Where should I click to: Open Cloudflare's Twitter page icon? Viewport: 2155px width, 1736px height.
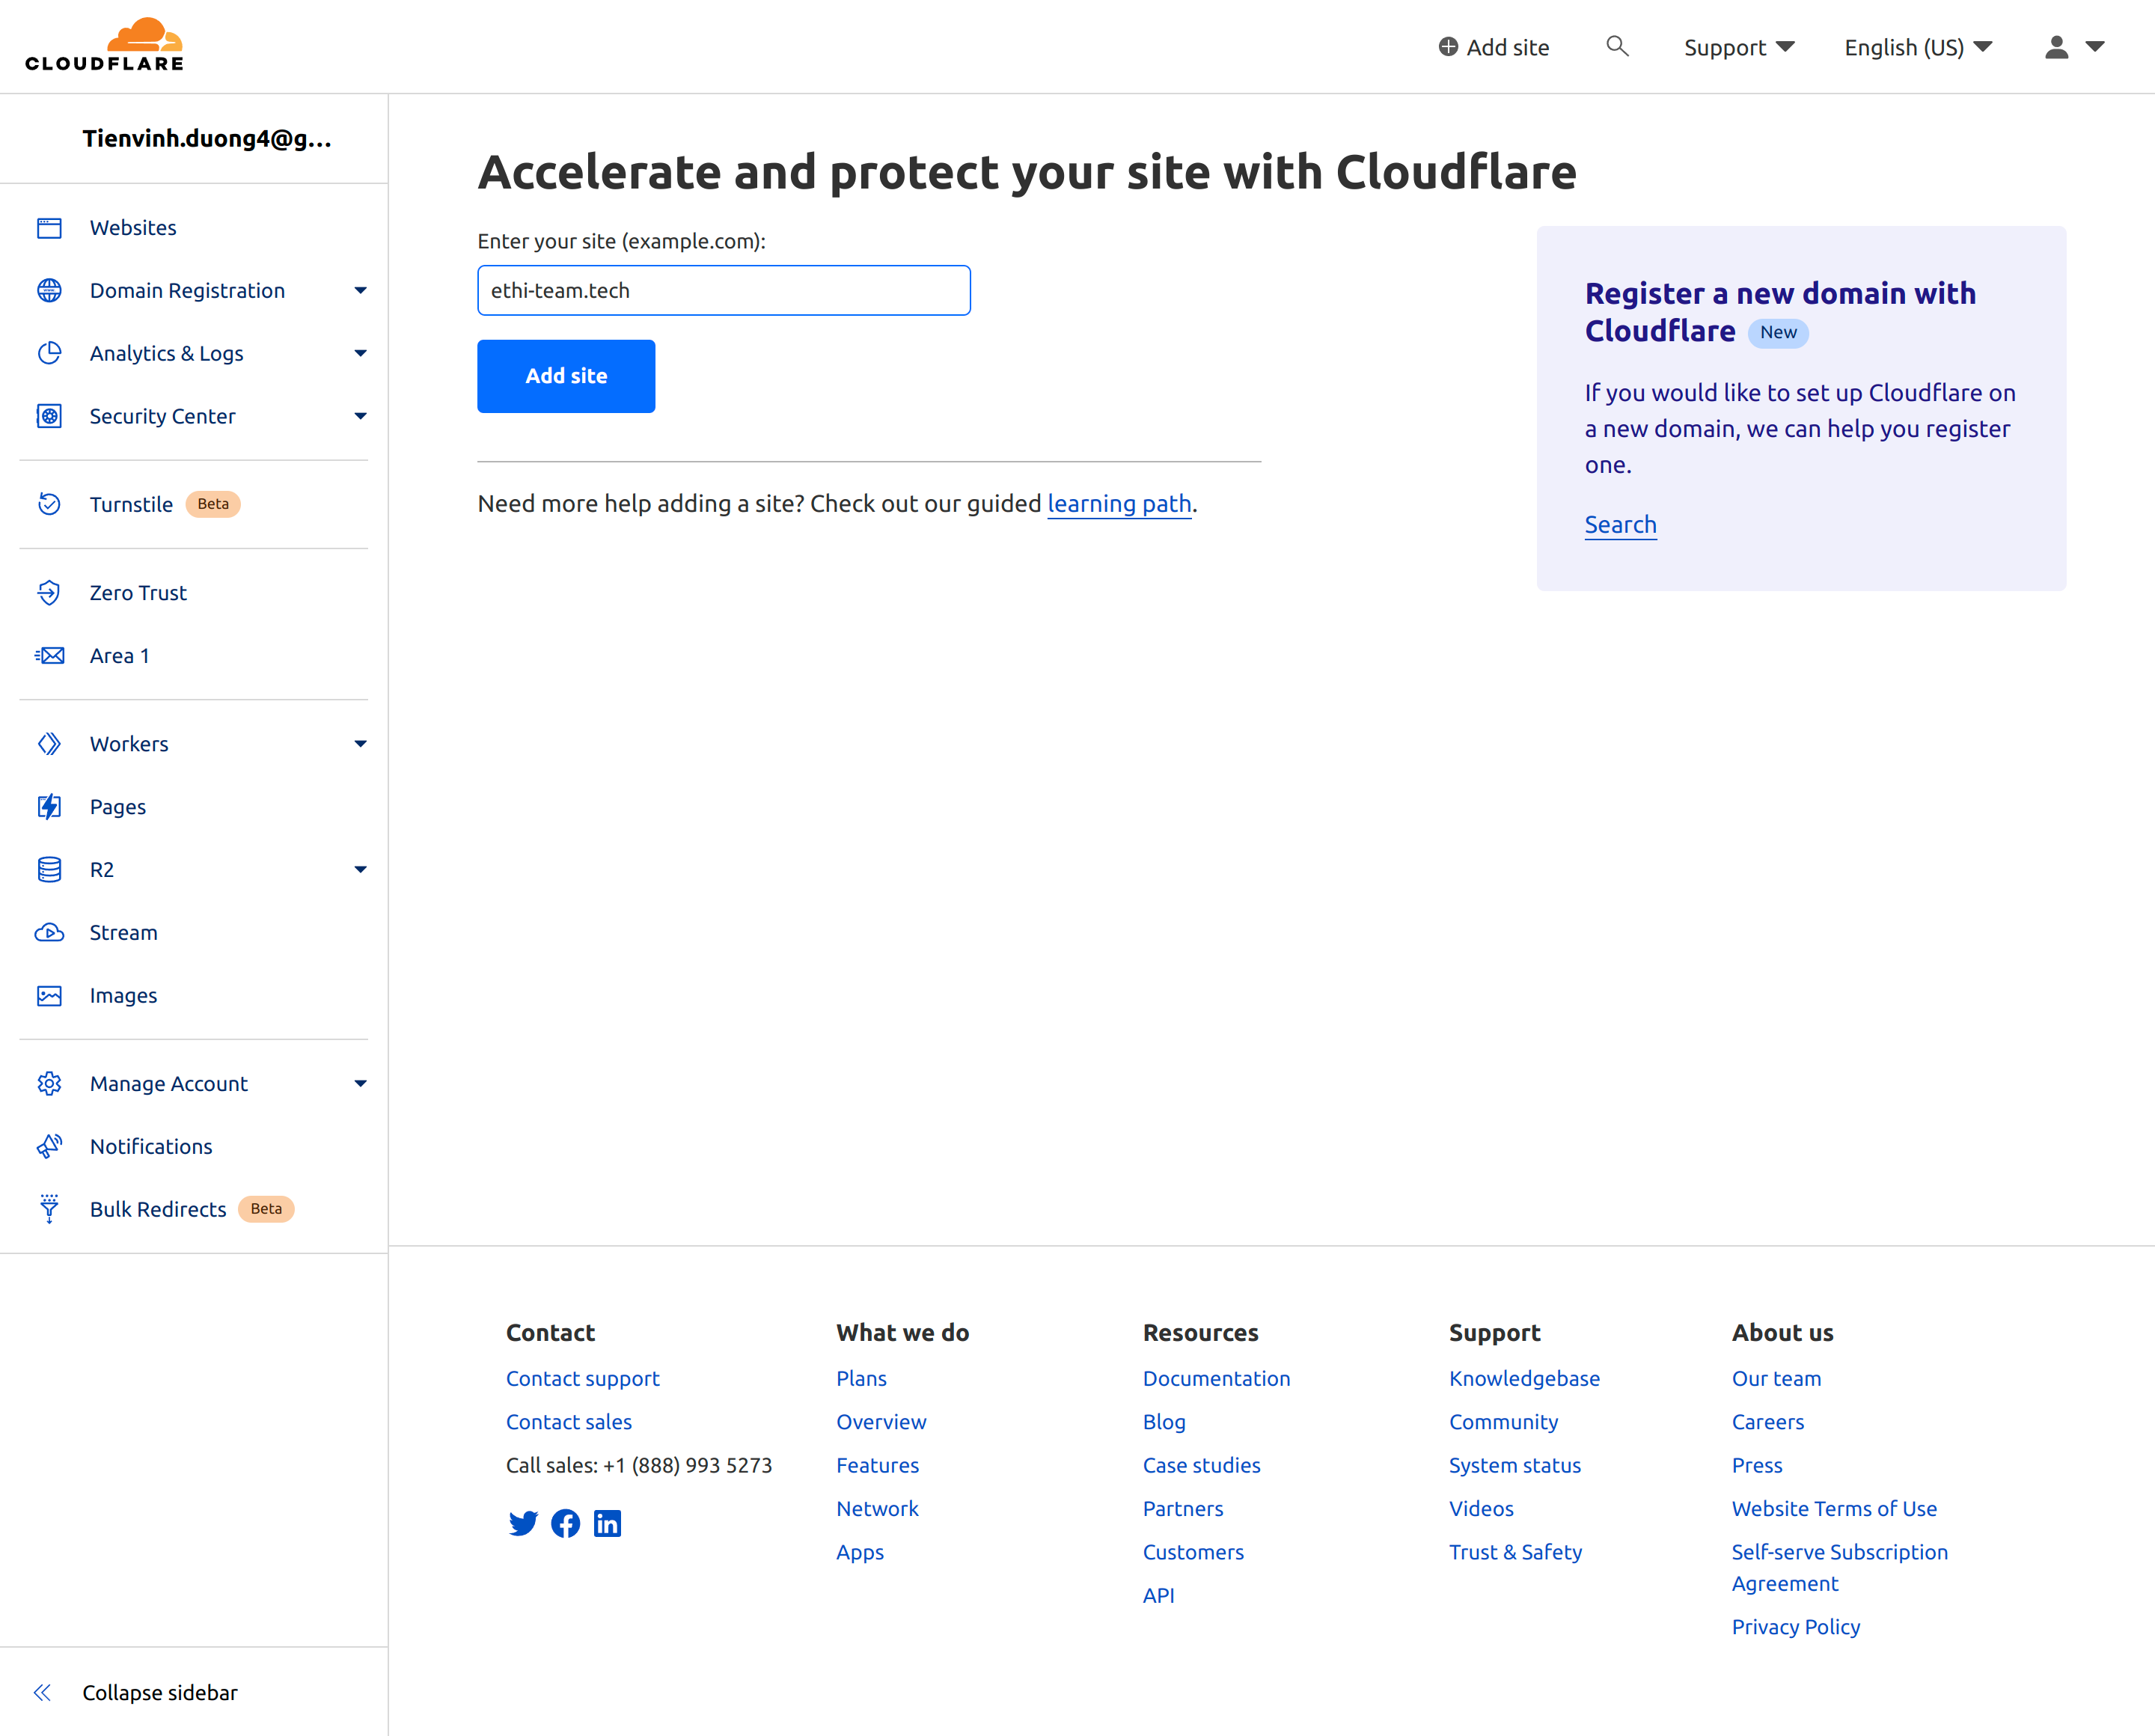(523, 1523)
